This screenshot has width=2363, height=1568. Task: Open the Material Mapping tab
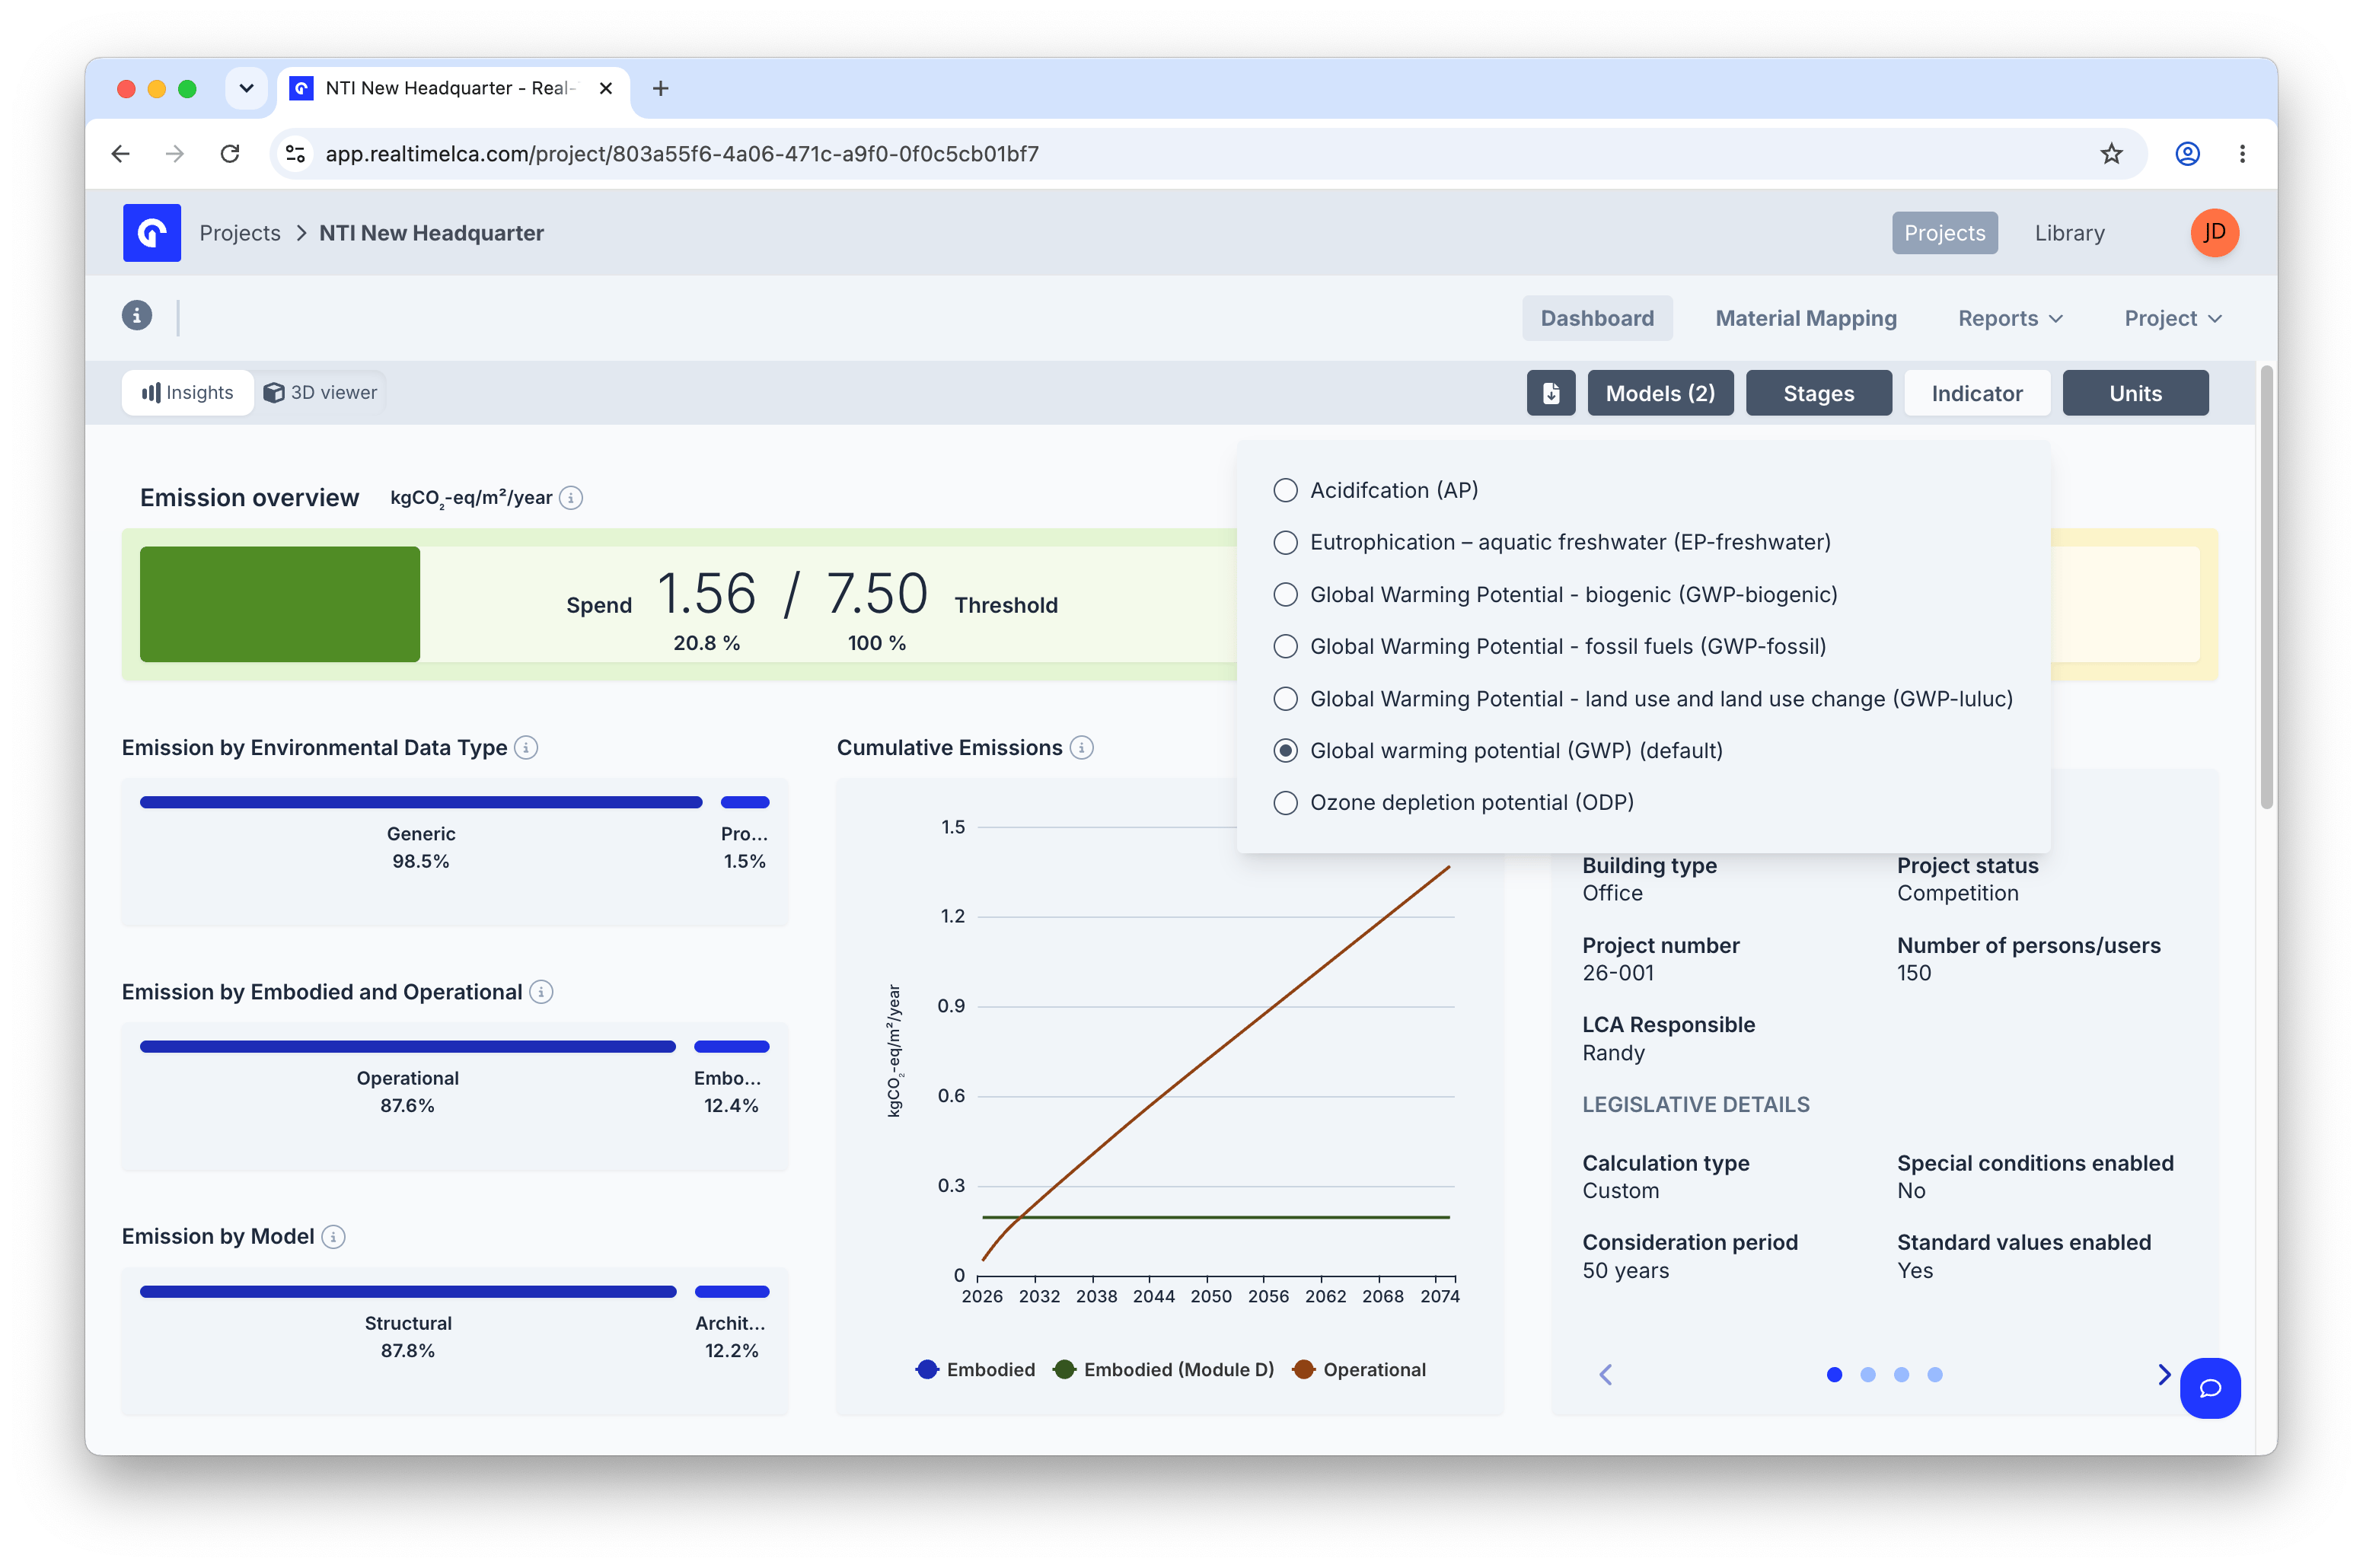1806,318
